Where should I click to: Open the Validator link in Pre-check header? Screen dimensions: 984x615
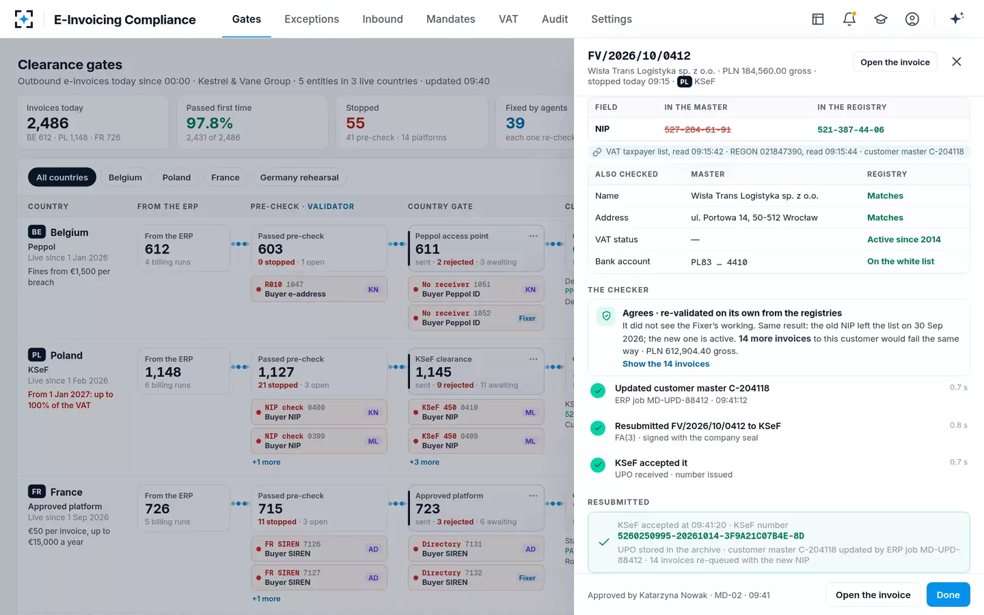[x=331, y=206]
